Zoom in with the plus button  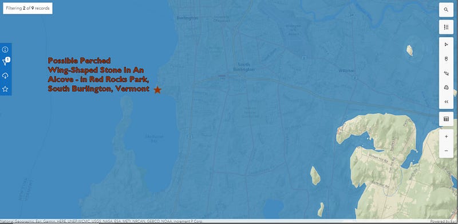coord(446,137)
